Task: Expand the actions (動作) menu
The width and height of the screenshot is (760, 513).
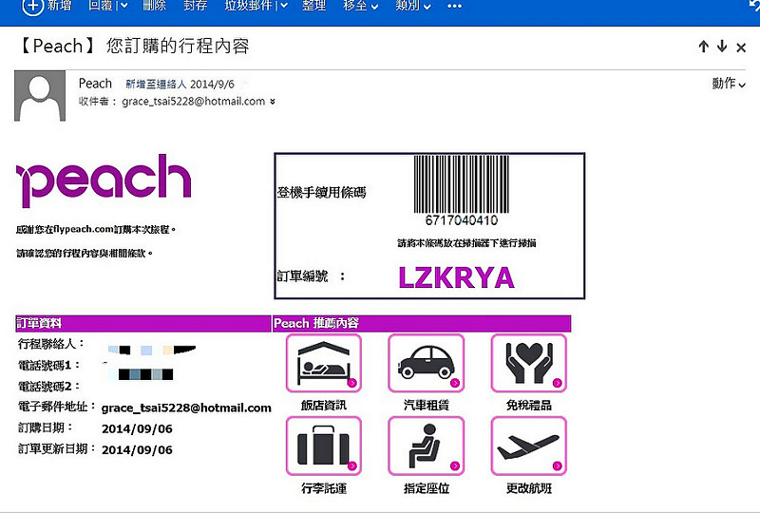Action: click(729, 84)
